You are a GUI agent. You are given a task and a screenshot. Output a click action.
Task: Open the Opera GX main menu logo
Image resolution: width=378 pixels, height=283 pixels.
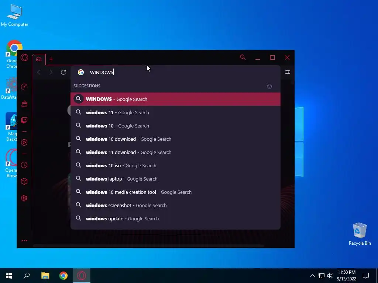24,57
